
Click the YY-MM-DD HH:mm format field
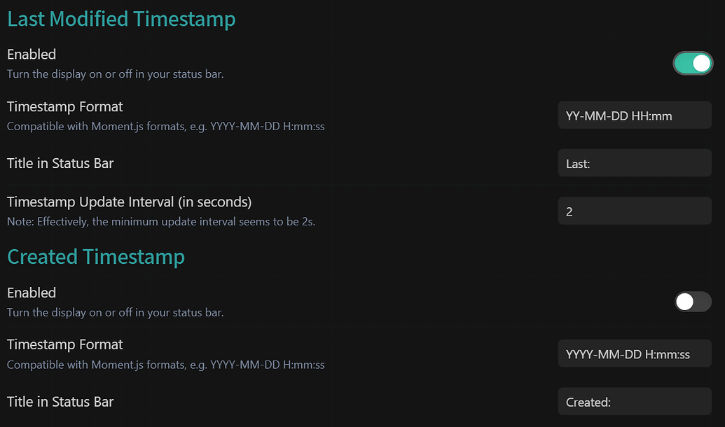tap(634, 115)
